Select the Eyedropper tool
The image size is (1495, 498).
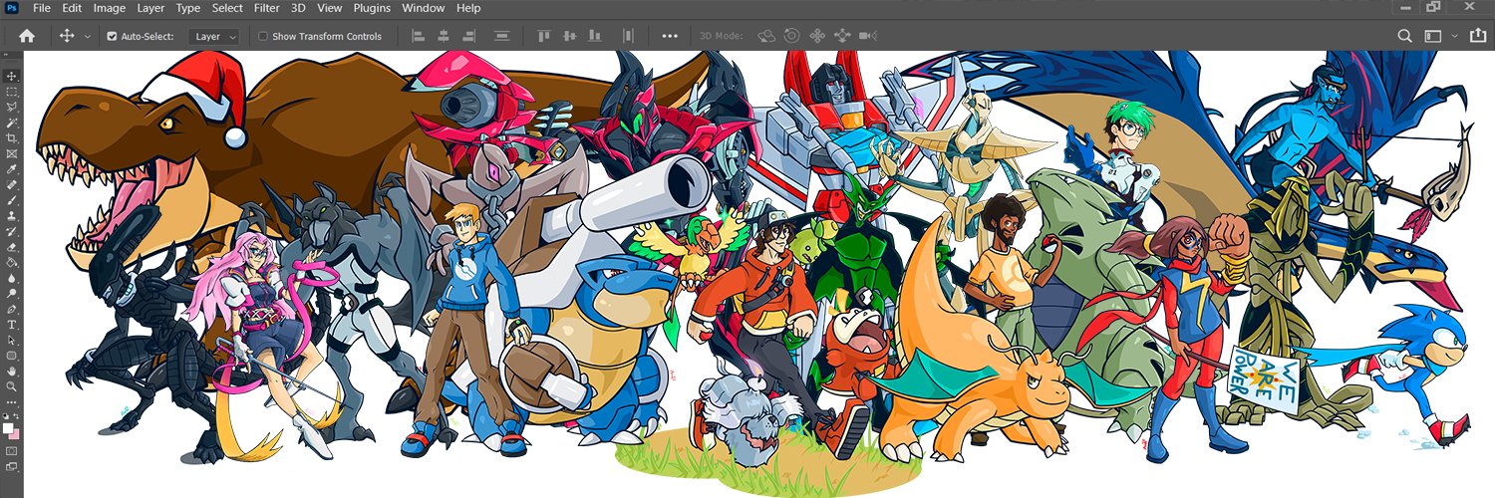tap(12, 169)
